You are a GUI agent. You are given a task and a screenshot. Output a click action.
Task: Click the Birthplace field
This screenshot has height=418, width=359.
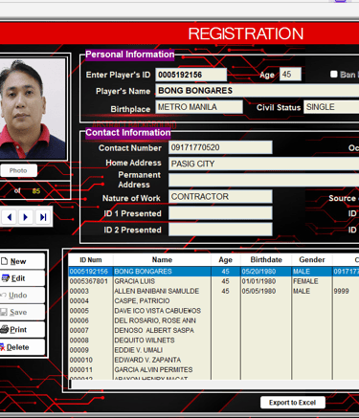pos(199,107)
